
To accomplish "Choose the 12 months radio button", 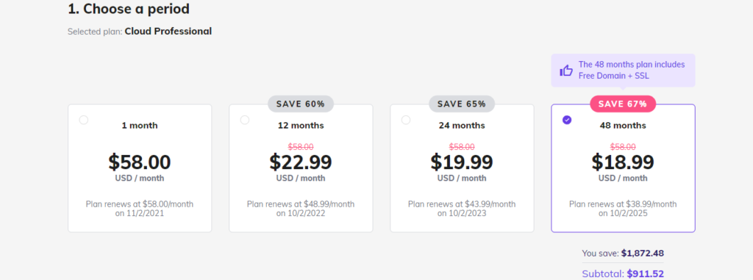I will (x=245, y=120).
